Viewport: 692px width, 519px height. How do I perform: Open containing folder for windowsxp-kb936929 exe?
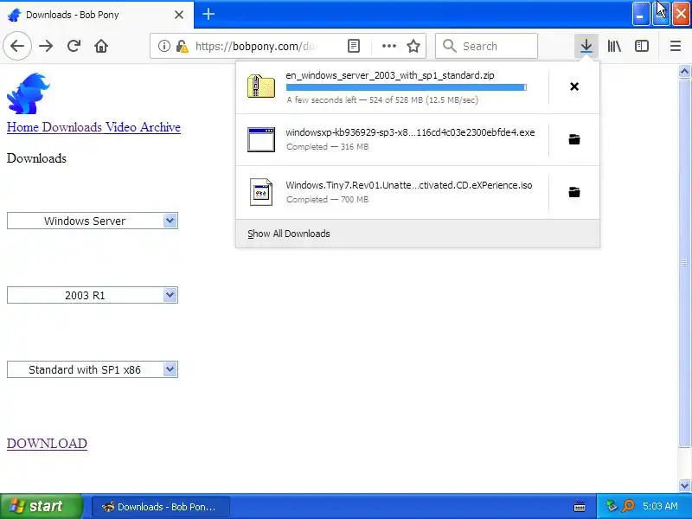[x=574, y=139]
